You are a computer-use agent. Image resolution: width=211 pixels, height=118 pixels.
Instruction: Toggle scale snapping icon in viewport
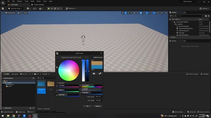(x=154, y=13)
